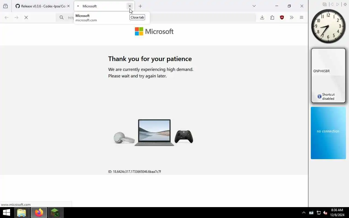Show hidden system tray icons

pos(304,213)
